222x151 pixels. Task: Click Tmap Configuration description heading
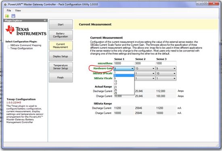click(x=21, y=99)
